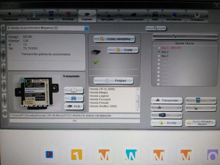Image resolution: width=220 pixels, height=165 pixels.
Task: Click the magnifier search button
Action: point(156,29)
